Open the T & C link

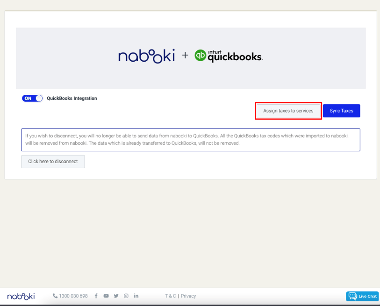[x=171, y=296]
